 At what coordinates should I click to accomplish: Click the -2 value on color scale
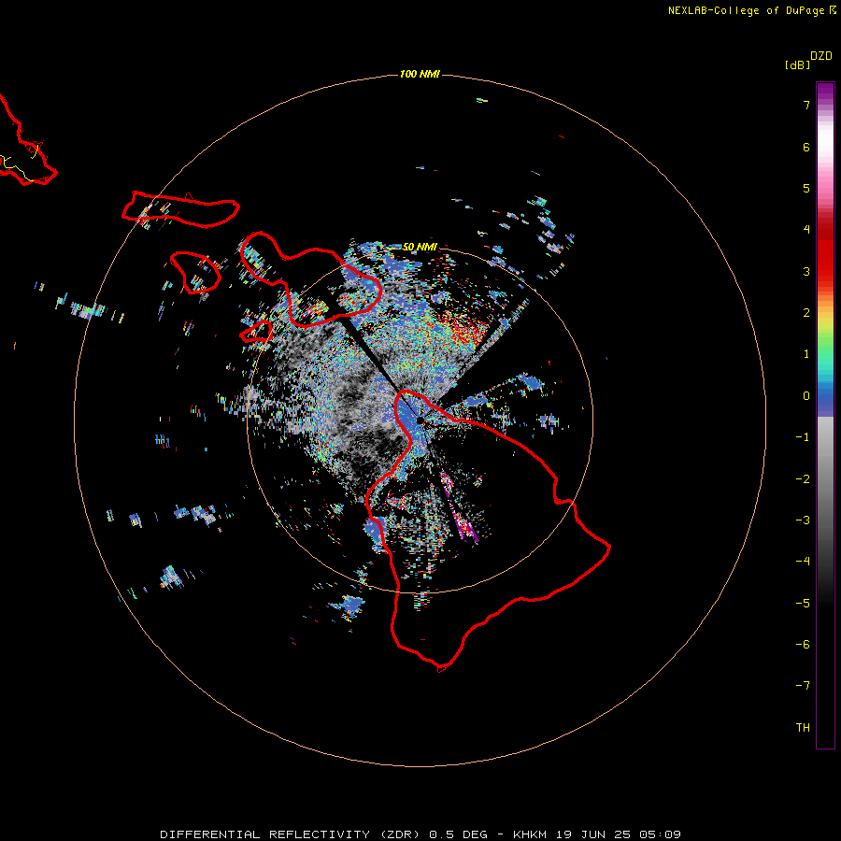pyautogui.click(x=803, y=479)
